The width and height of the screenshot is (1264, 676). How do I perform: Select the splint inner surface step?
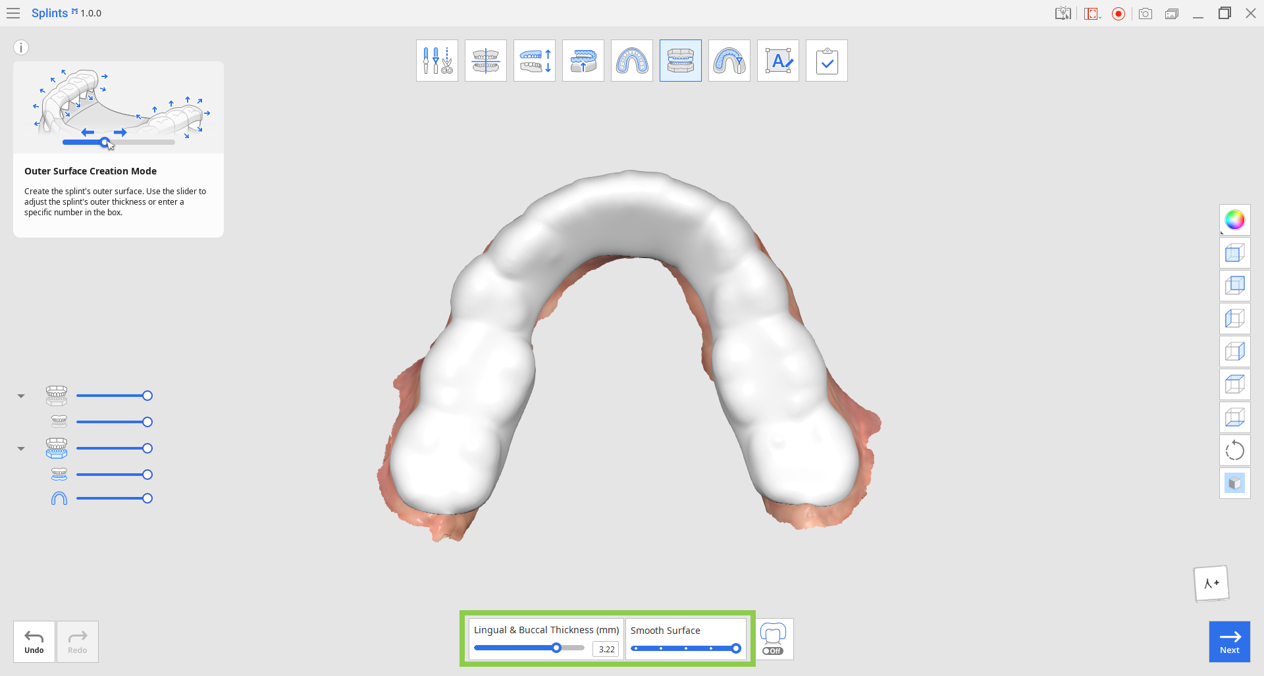click(x=632, y=61)
